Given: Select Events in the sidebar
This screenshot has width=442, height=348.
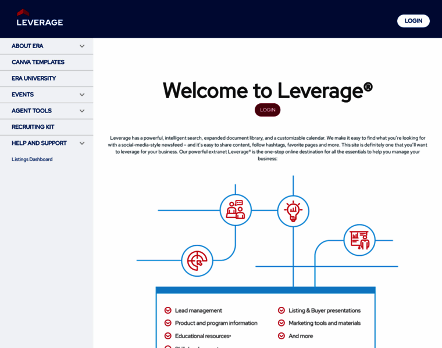Looking at the screenshot, I should point(23,95).
